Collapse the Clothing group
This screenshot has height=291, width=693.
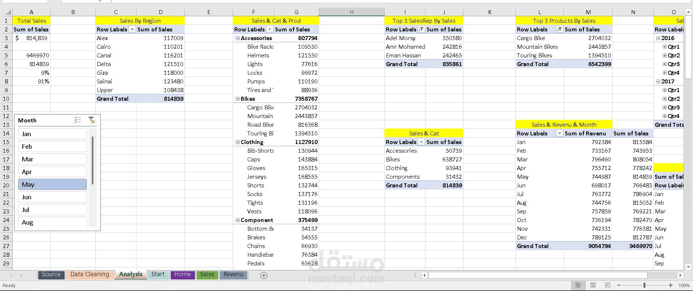237,142
